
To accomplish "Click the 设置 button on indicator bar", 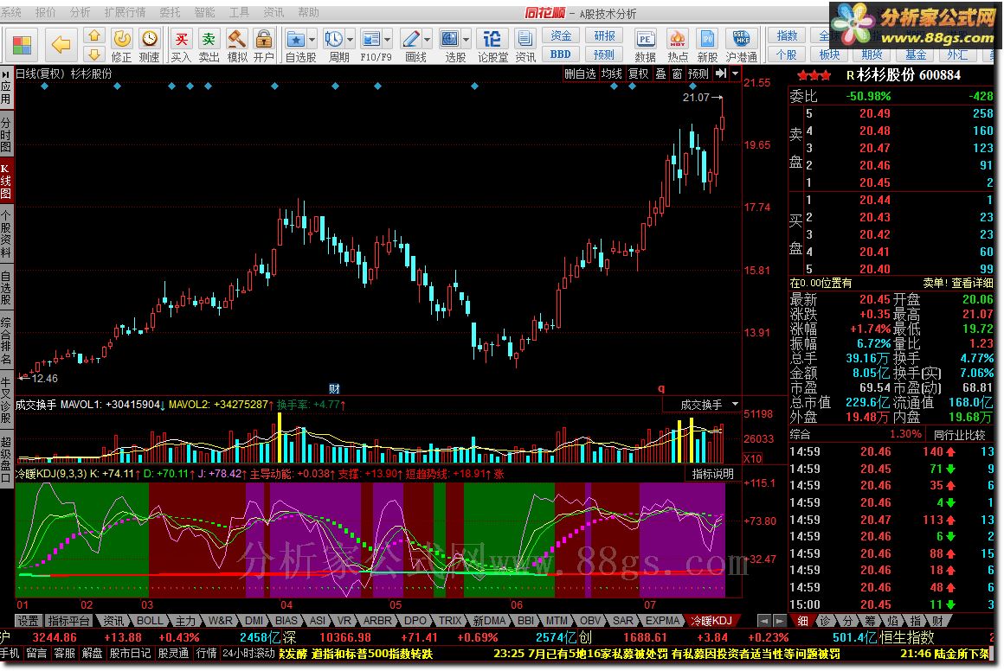I will pos(29,621).
